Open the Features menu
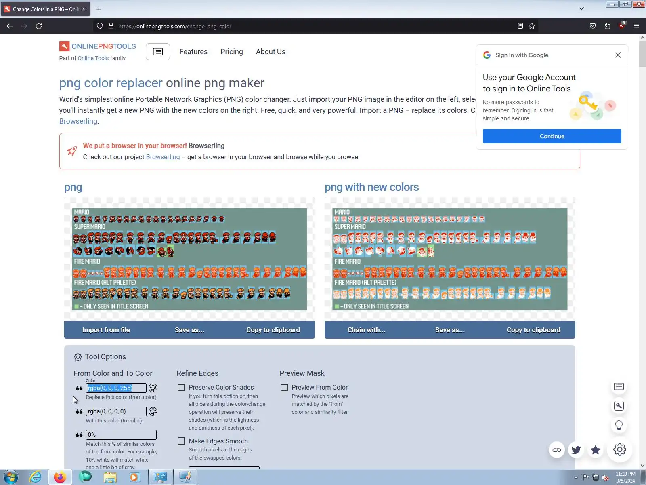This screenshot has width=646, height=485. [193, 52]
